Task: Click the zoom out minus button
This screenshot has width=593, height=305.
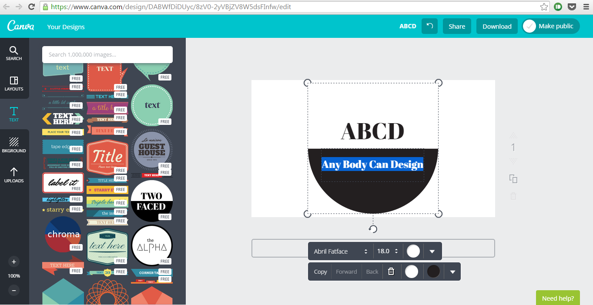Action: (x=14, y=290)
